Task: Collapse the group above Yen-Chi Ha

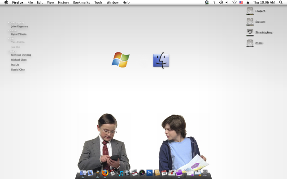Action: tap(9, 38)
